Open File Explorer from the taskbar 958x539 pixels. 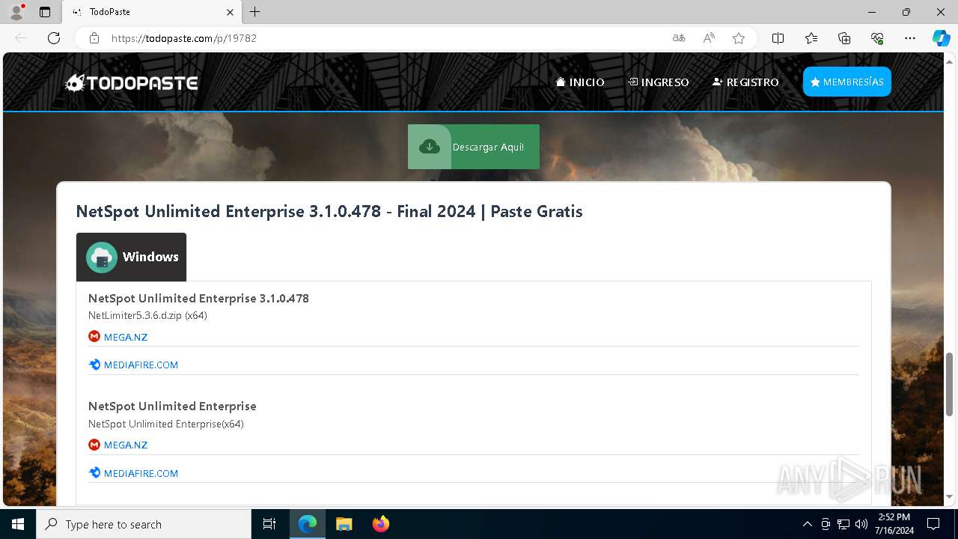tap(344, 524)
